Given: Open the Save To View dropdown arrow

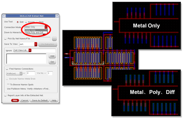Looking at the screenshot, I should coord(36,44).
